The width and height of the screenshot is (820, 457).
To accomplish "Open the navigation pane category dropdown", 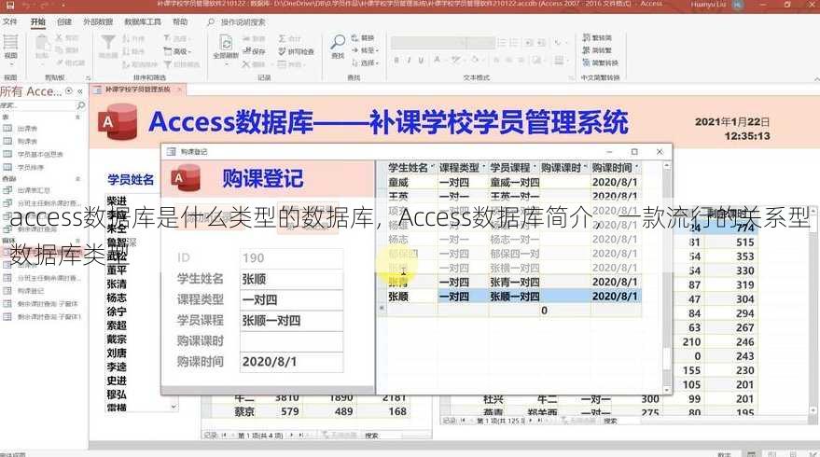I will click(69, 91).
